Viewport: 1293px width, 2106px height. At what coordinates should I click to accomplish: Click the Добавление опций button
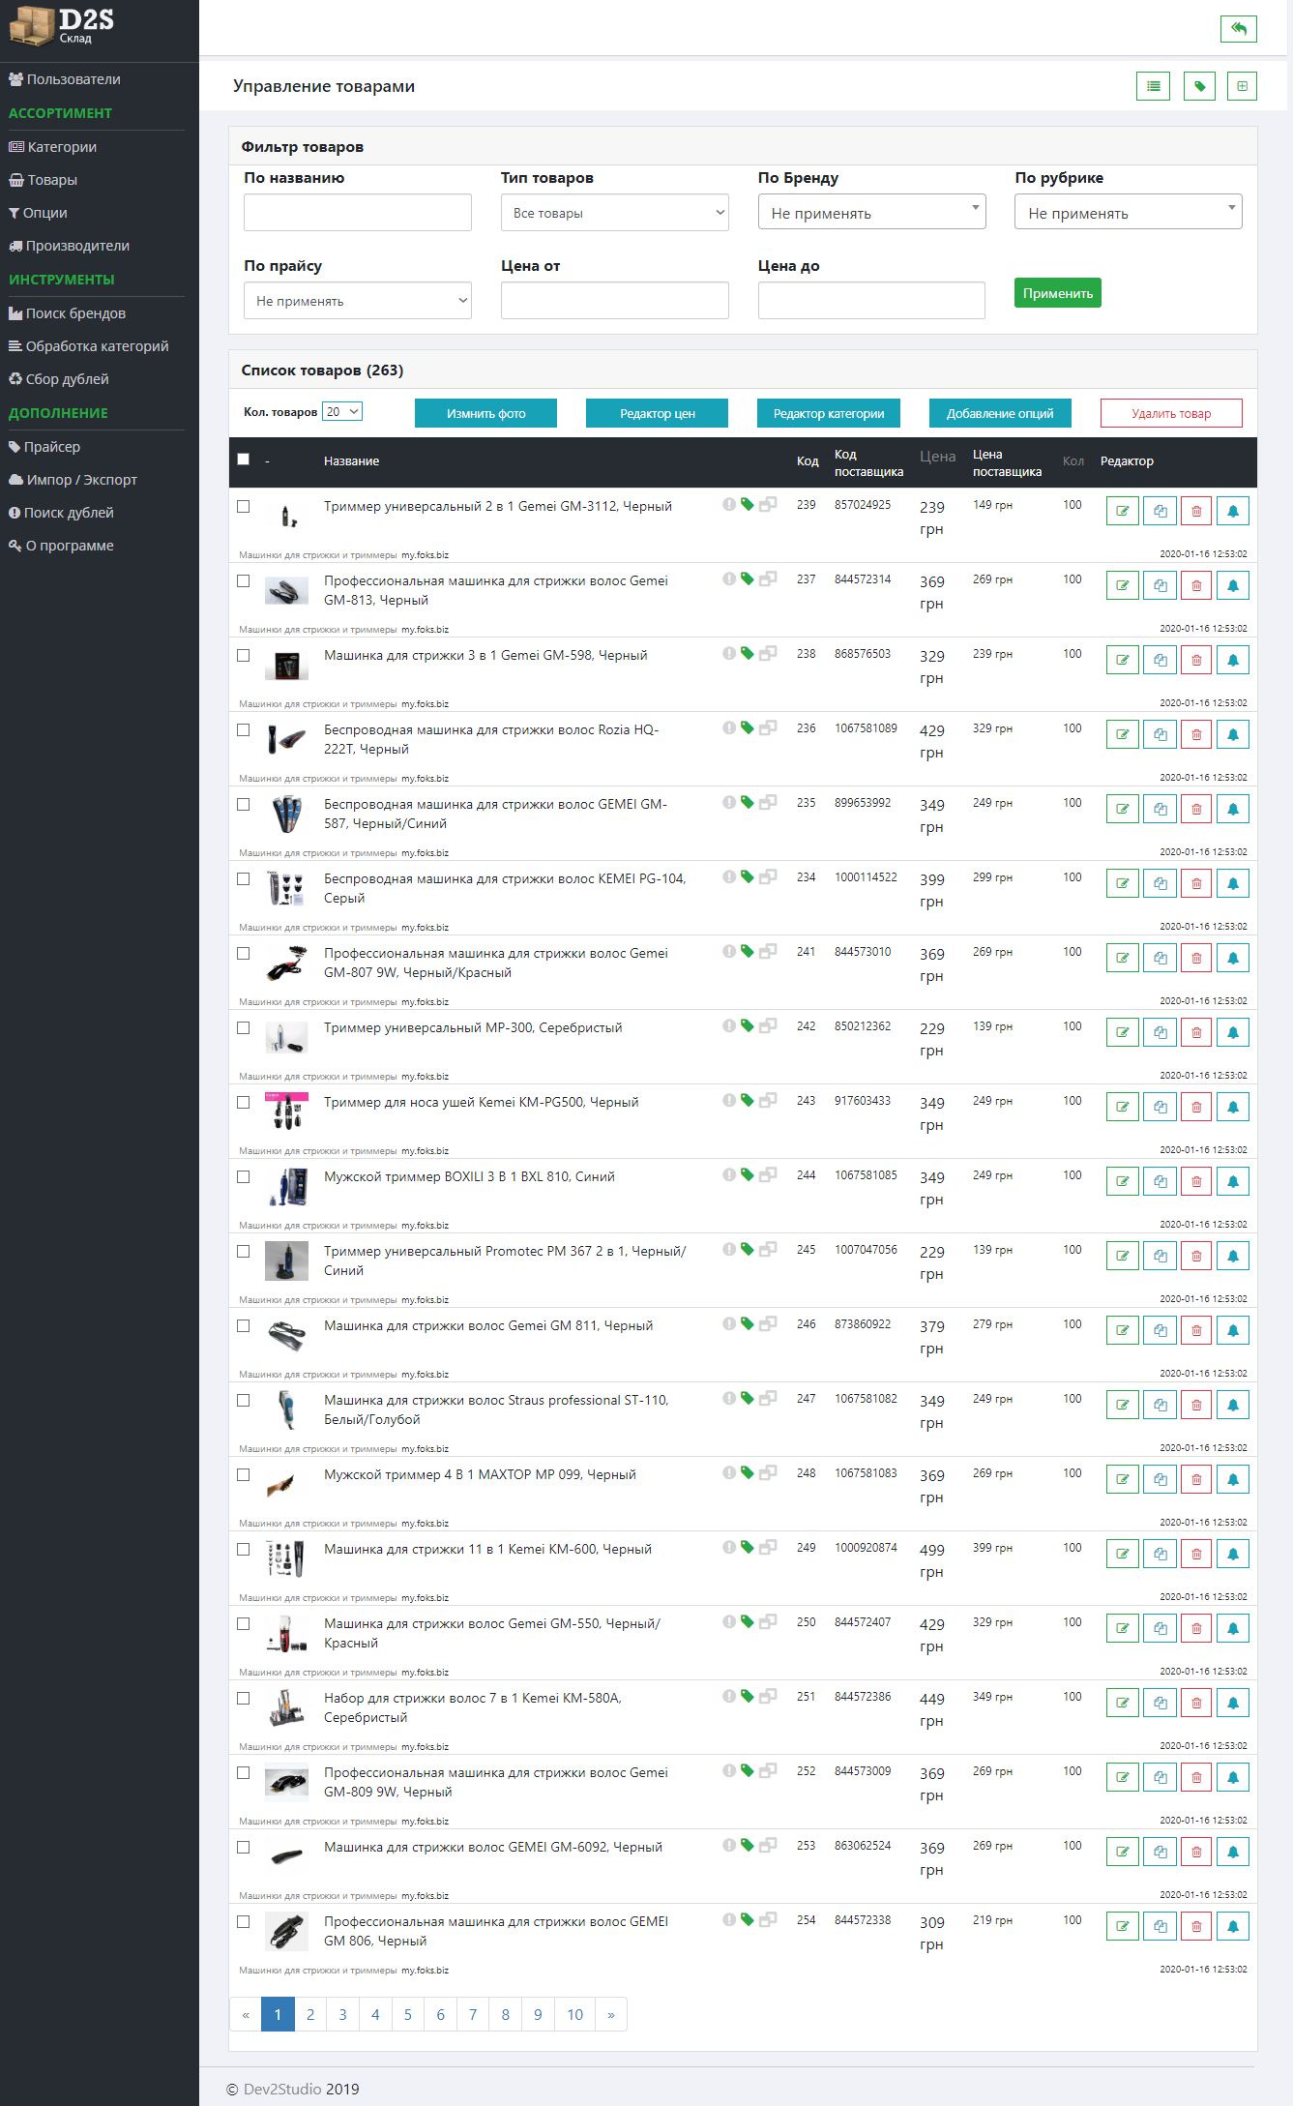pos(1000,413)
